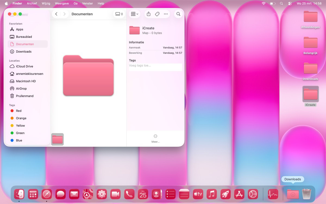This screenshot has width=326, height=204.
Task: Open the App Store from the Dock
Action: point(239,194)
